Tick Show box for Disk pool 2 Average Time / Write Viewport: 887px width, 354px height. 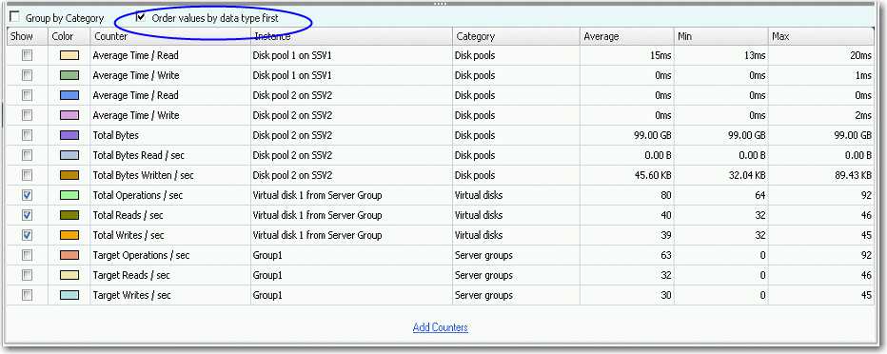[27, 115]
